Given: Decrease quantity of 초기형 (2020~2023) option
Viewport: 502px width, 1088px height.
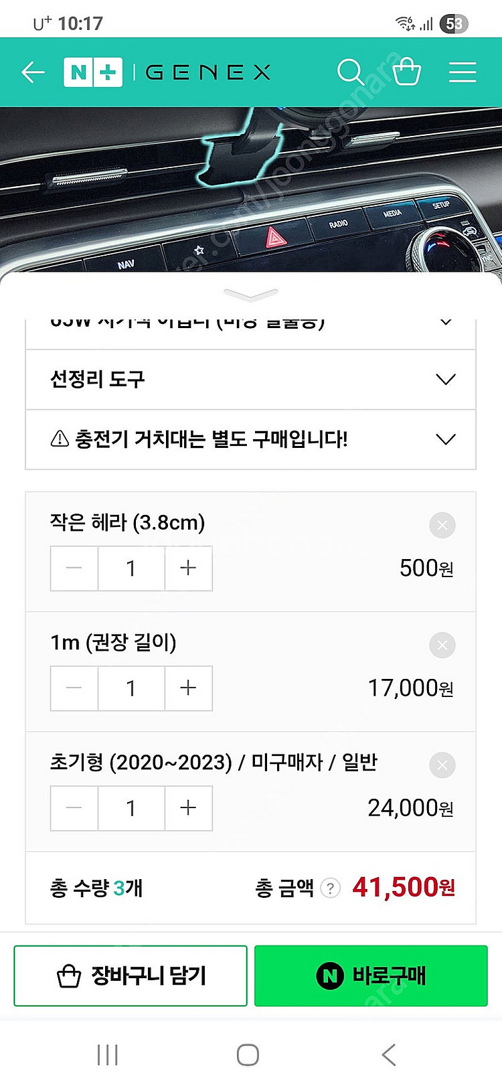Looking at the screenshot, I should 74,808.
